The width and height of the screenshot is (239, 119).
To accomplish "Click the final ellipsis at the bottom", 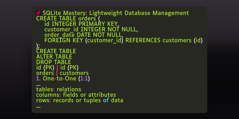I will [38, 107].
